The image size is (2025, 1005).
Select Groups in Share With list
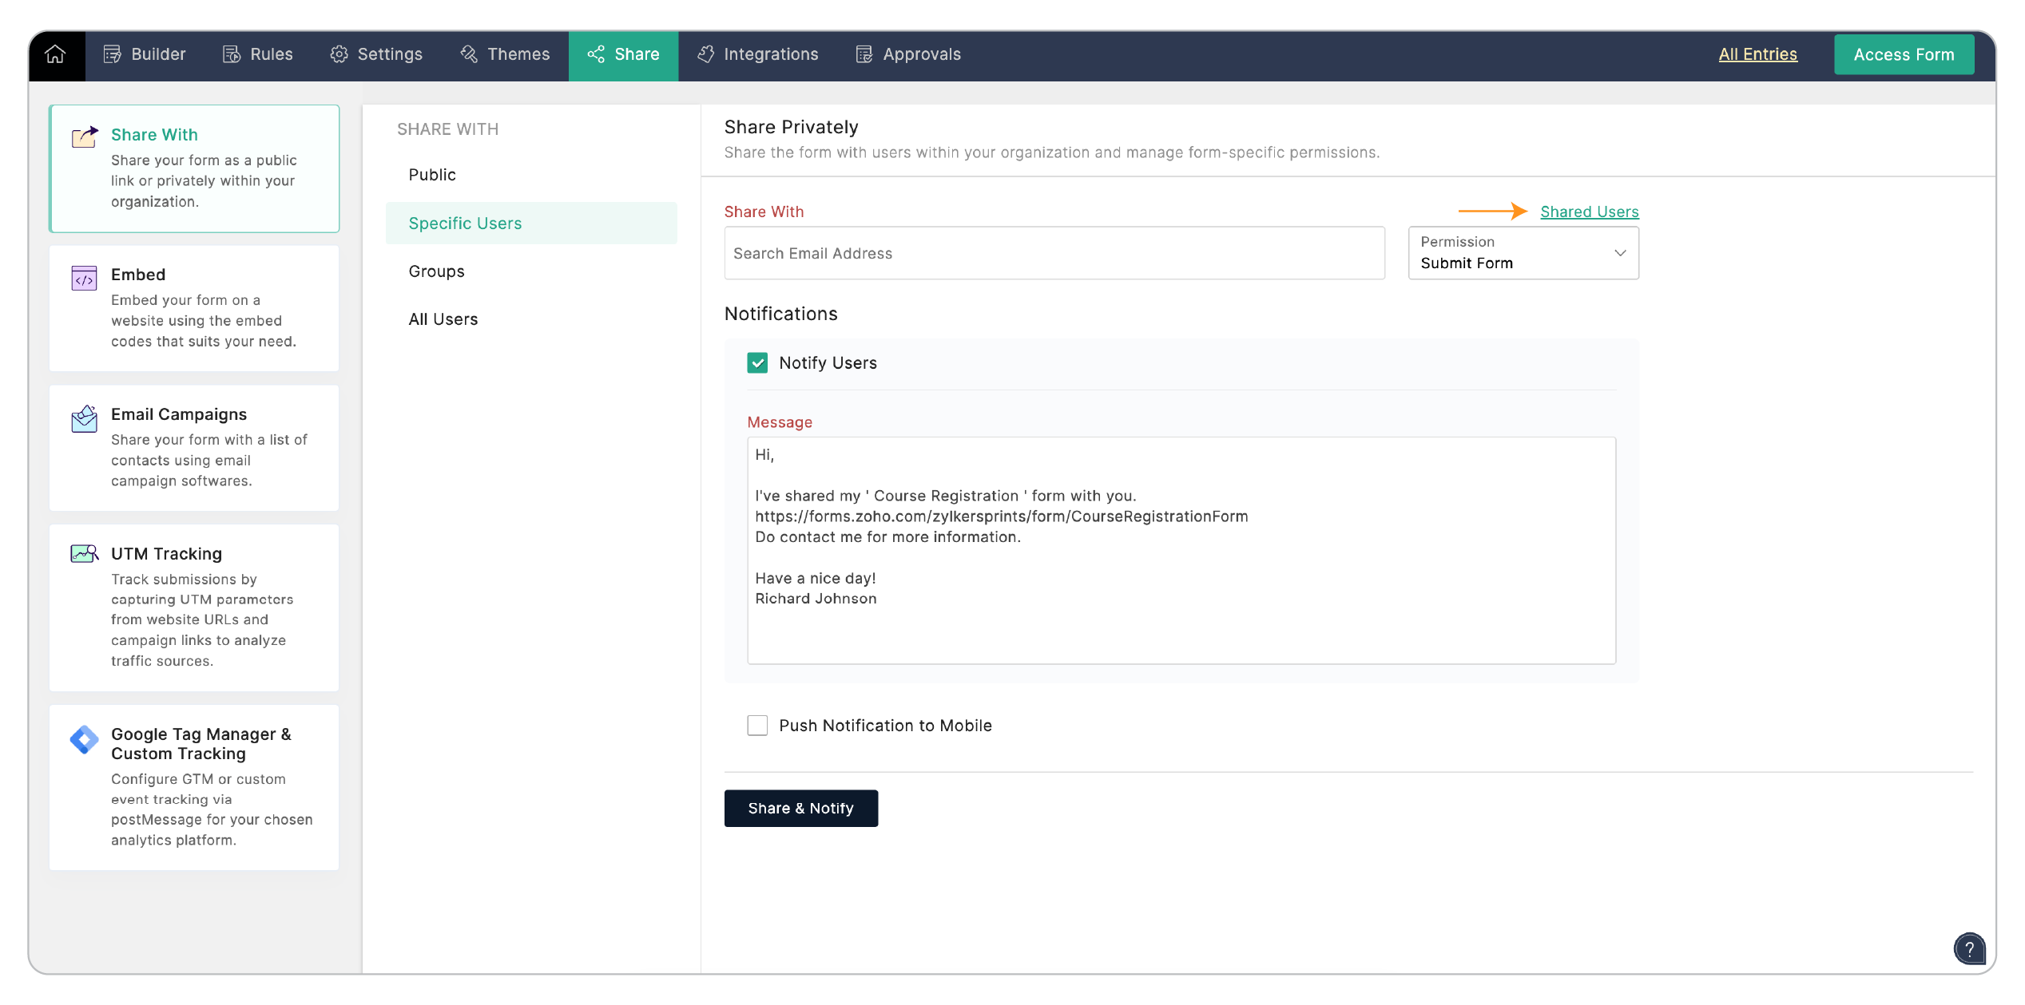[436, 271]
